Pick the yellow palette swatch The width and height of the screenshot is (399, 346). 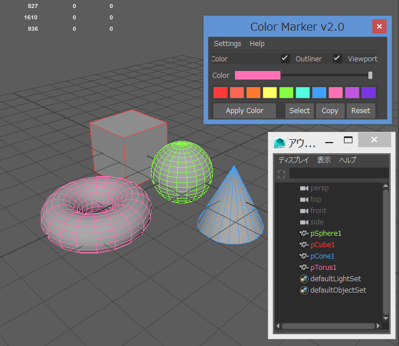(270, 93)
